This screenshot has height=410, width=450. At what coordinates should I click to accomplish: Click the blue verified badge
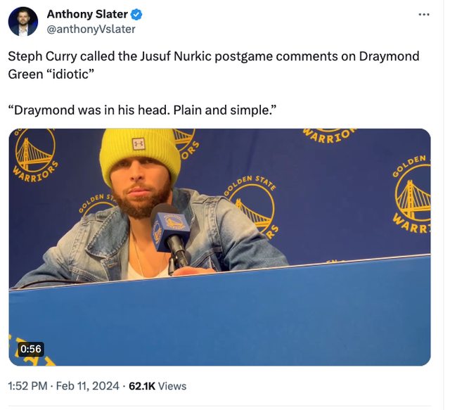(x=138, y=14)
